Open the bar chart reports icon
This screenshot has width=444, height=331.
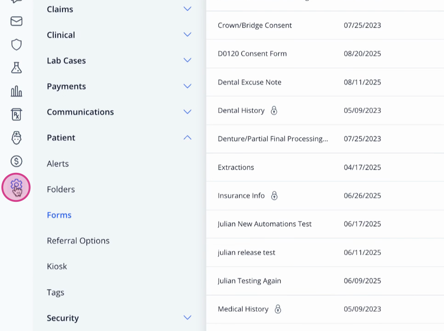pyautogui.click(x=17, y=91)
